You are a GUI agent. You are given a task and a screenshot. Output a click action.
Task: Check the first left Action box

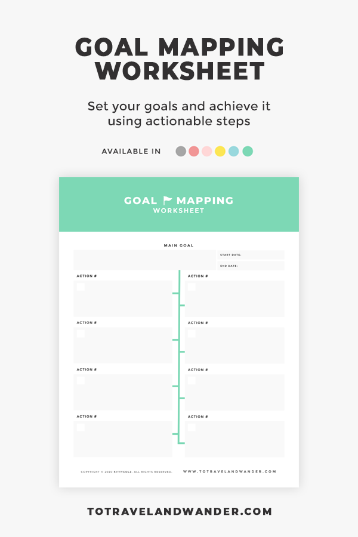click(x=81, y=286)
